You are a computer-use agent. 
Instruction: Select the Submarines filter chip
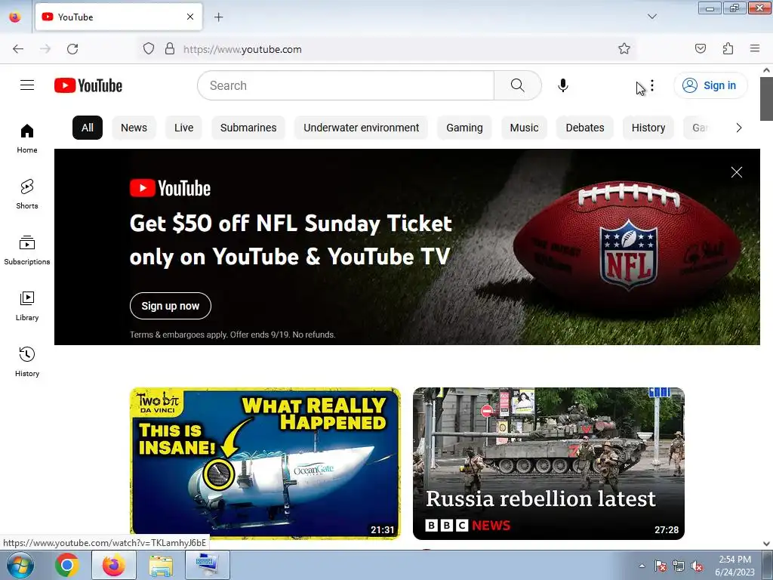tap(248, 128)
